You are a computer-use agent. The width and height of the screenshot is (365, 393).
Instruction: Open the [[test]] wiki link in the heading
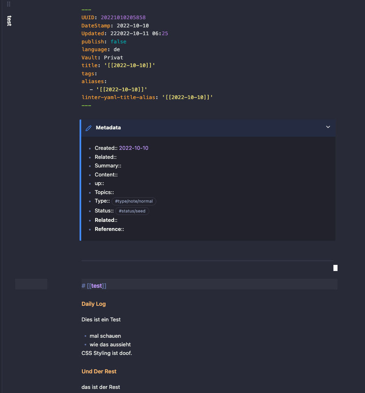[x=96, y=285]
